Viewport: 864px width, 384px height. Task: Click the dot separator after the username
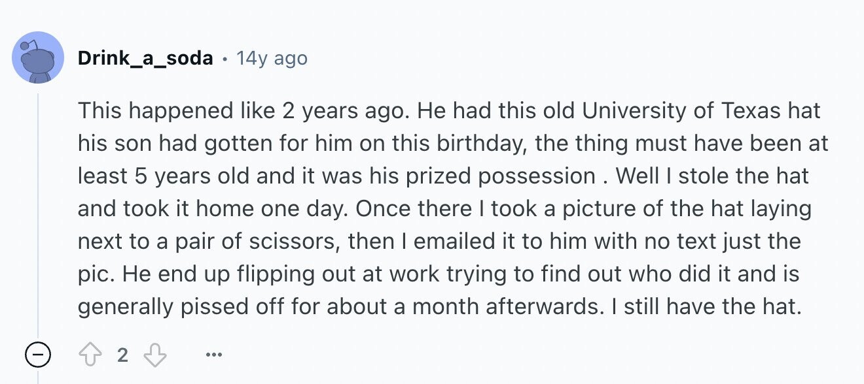click(x=225, y=59)
